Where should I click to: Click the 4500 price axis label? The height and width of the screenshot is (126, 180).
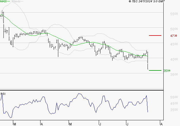pos(174,44)
